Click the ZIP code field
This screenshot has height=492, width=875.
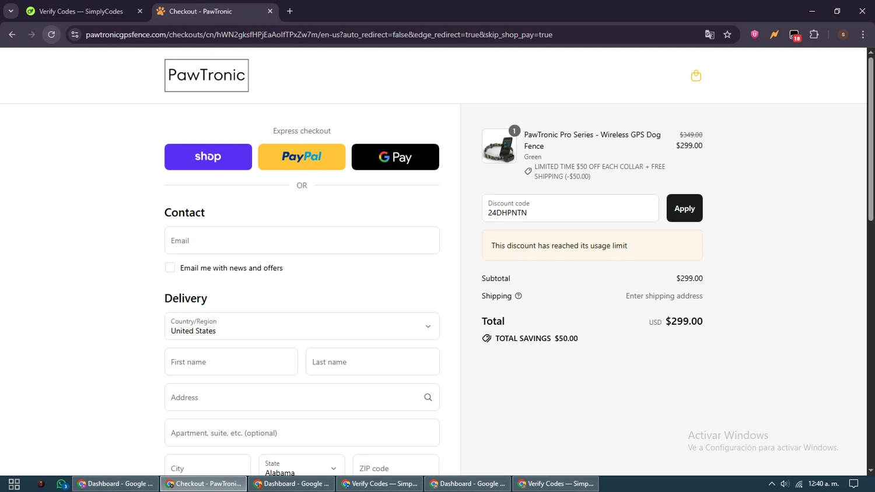point(395,467)
